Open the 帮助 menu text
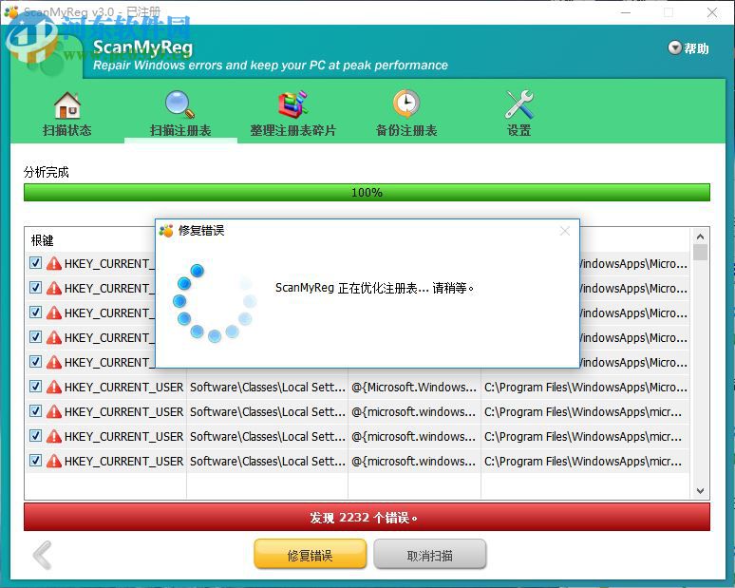The image size is (735, 588). (x=696, y=48)
